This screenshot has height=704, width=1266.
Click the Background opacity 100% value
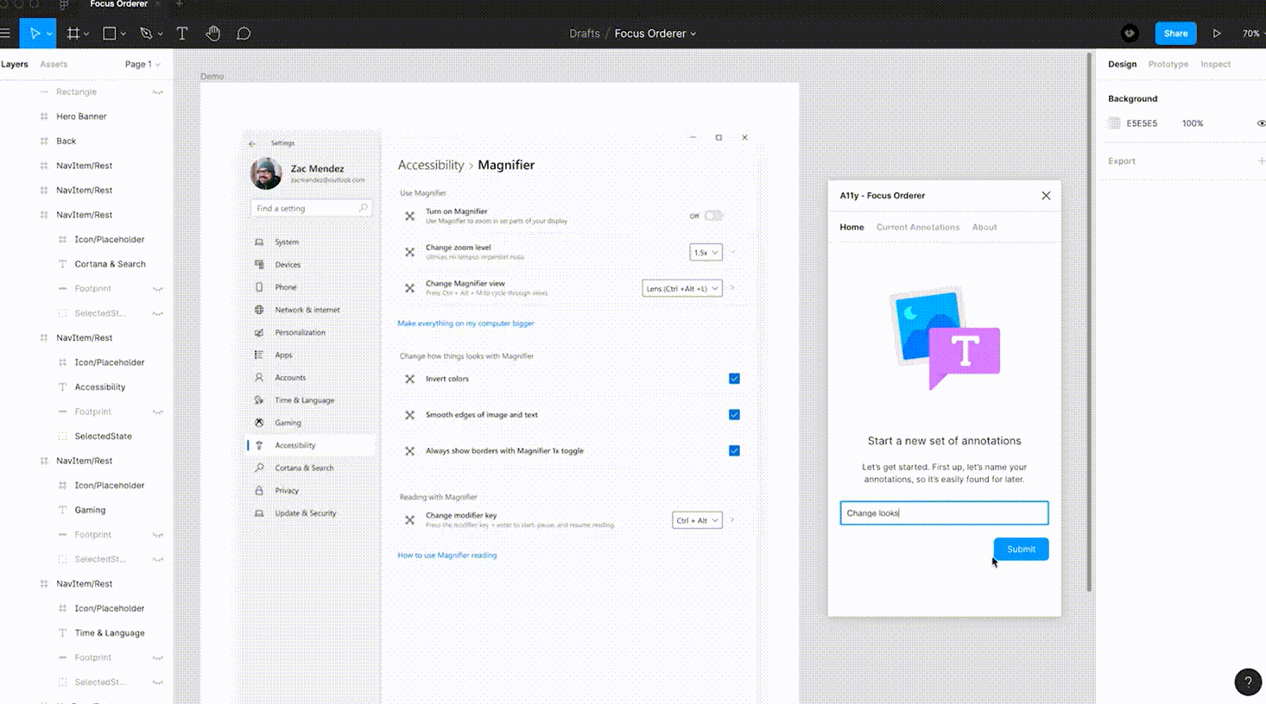[1193, 123]
